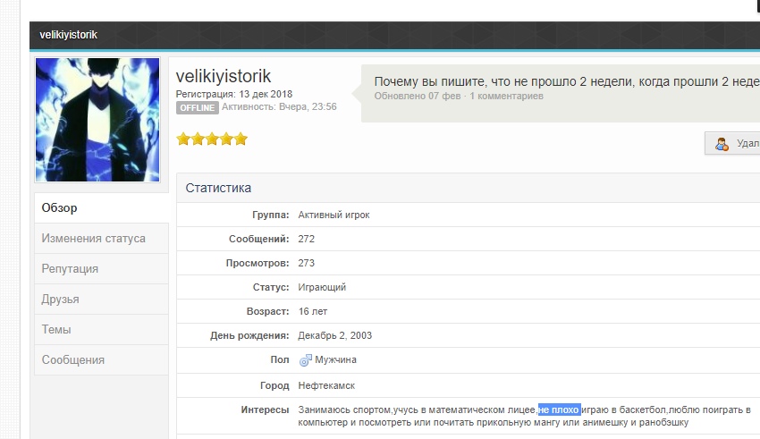The width and height of the screenshot is (760, 439).
Task: Click the Активность: Вчера, 23:56 text
Action: pyautogui.click(x=279, y=106)
